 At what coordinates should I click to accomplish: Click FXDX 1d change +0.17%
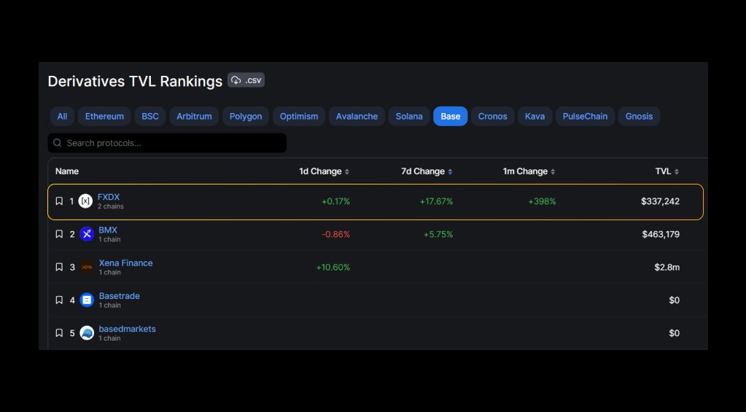(336, 201)
